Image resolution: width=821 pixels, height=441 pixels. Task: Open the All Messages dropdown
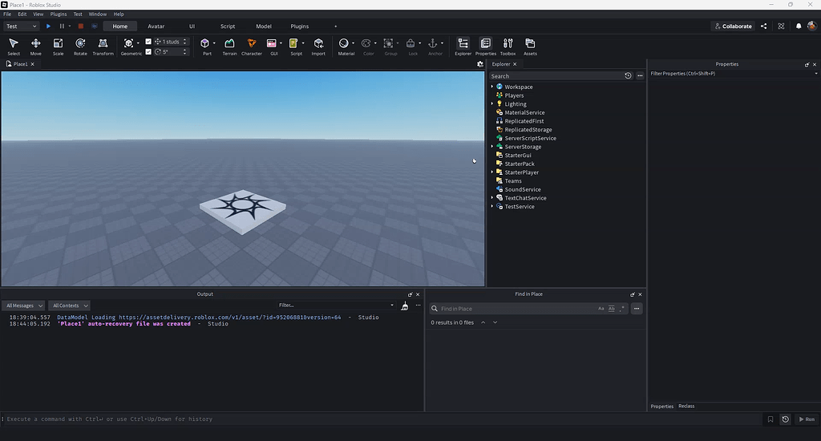24,305
